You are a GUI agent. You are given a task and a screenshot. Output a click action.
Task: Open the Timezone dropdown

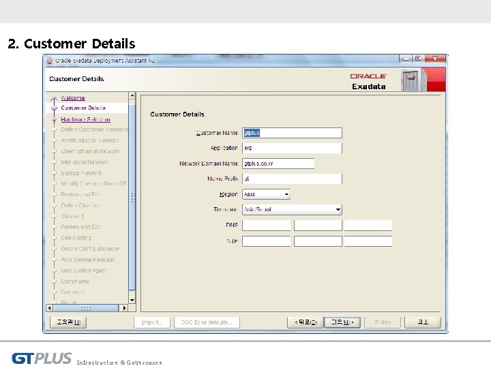(x=292, y=209)
